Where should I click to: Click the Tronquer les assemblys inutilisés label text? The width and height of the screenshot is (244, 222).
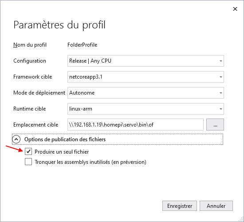[x=91, y=162]
